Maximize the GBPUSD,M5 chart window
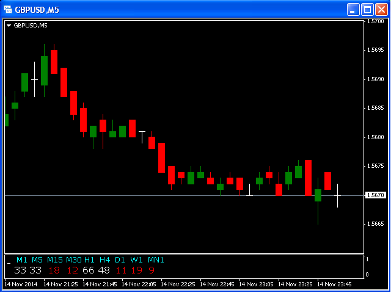 point(367,9)
